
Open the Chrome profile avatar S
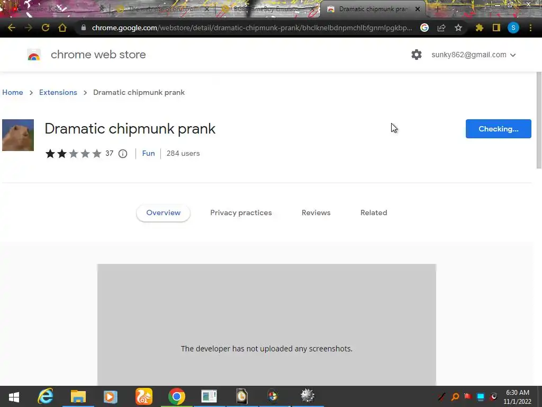coord(513,28)
